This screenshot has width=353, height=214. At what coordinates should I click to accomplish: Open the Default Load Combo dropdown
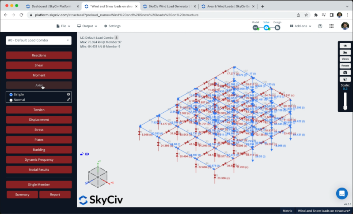click(x=39, y=41)
